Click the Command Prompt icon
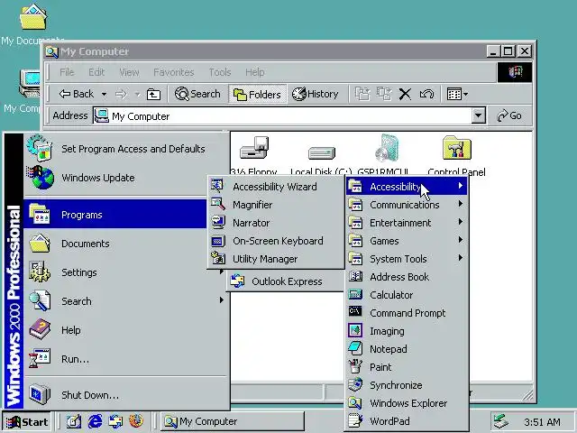Viewport: 577px width, 433px height. [355, 312]
